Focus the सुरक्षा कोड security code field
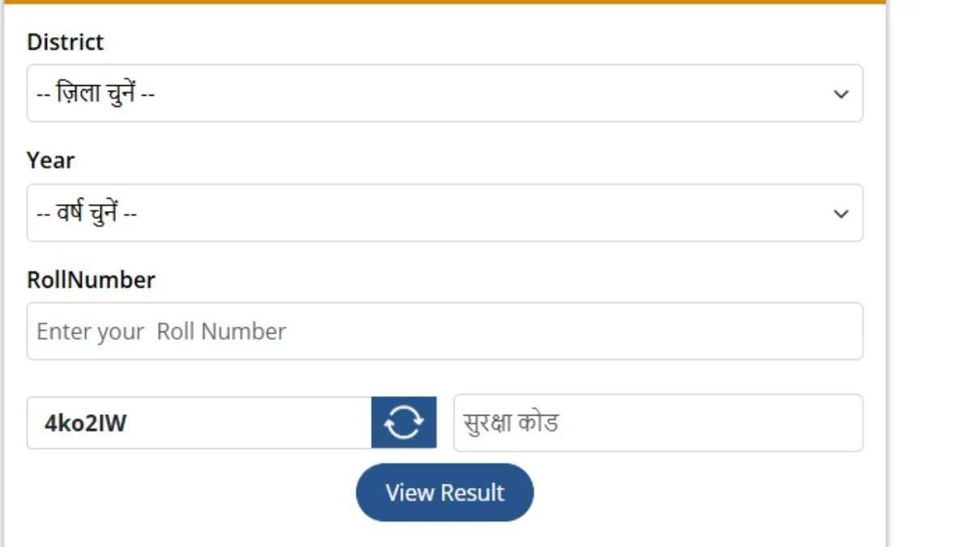 tap(658, 423)
